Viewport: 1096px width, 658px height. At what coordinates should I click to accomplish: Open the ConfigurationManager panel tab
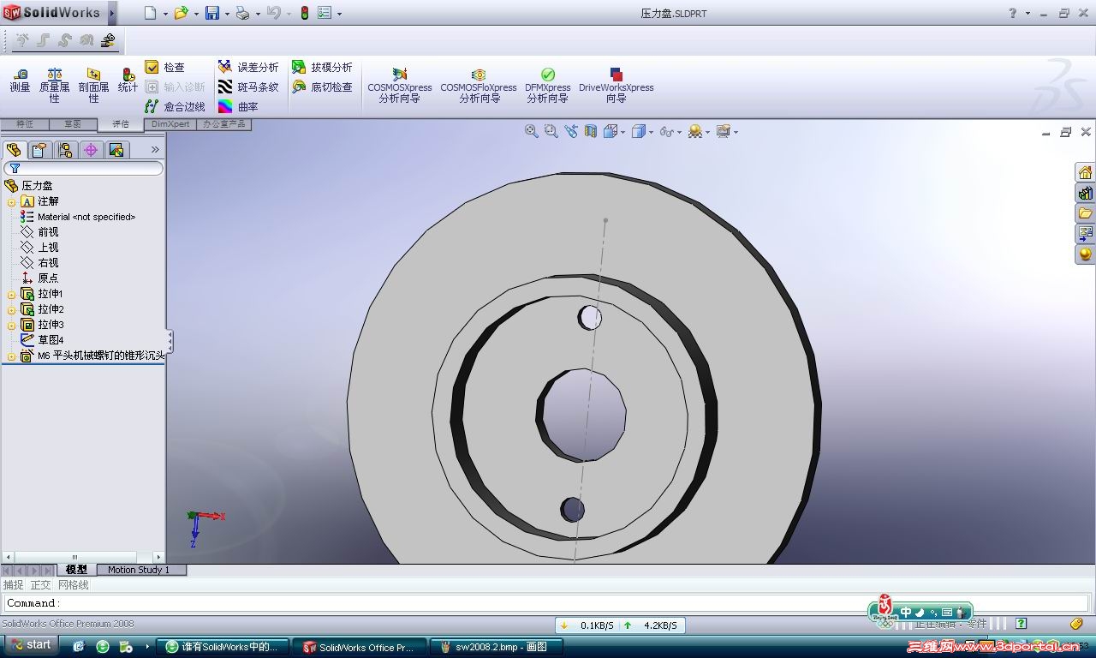click(x=65, y=151)
